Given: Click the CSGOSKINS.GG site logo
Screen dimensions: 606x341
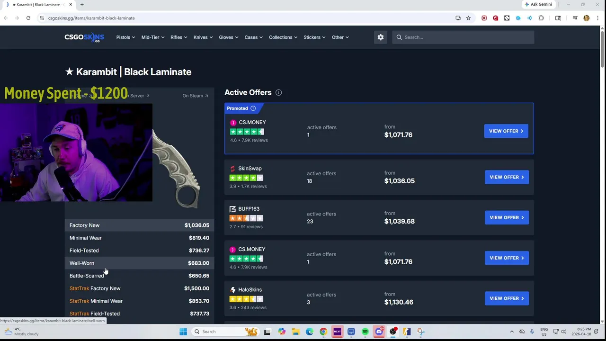Looking at the screenshot, I should (84, 37).
